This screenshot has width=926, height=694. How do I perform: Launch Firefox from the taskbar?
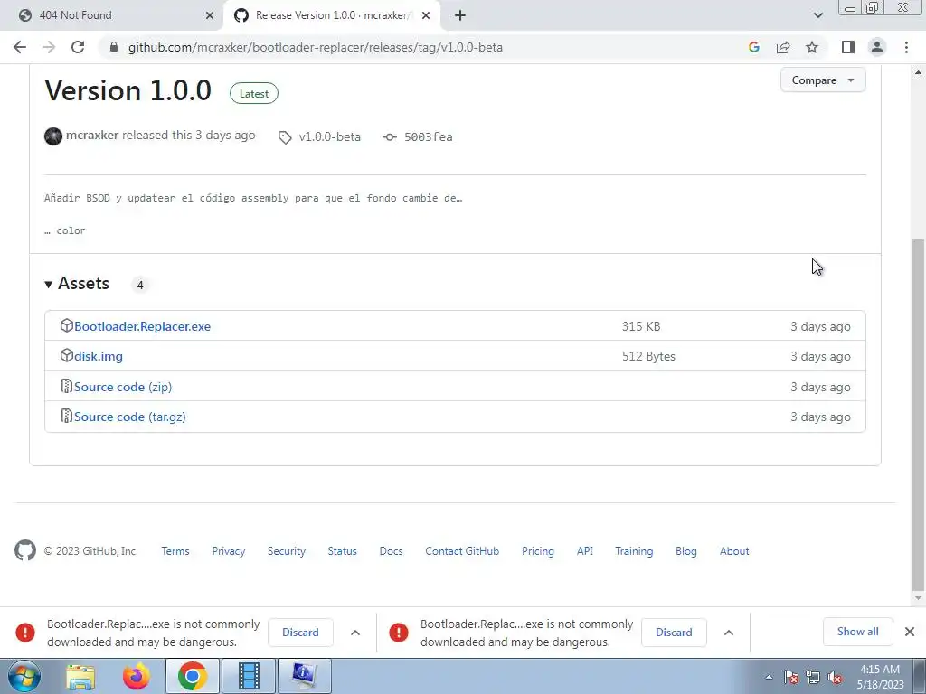tap(136, 676)
